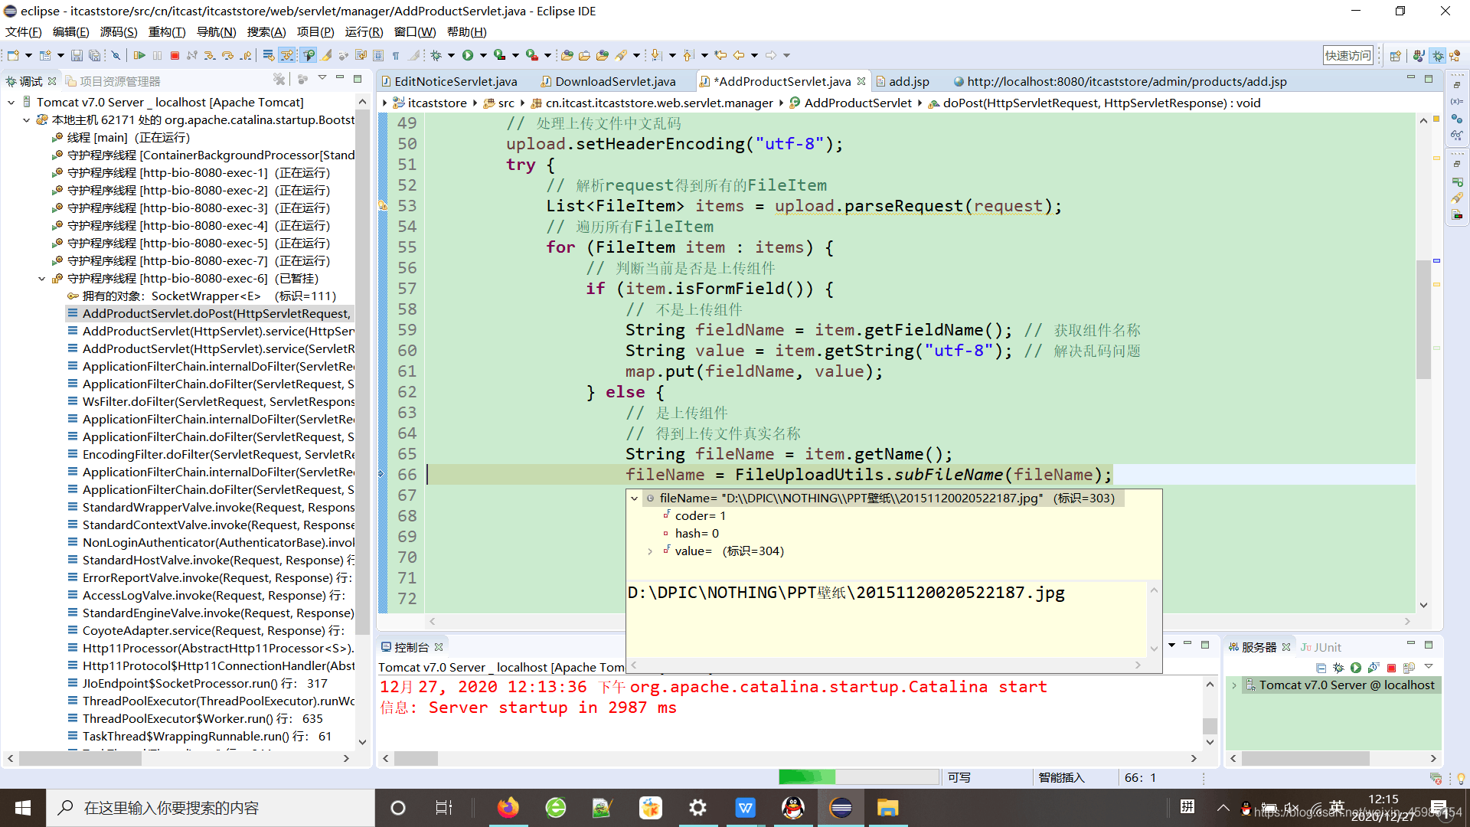Stop the server with the red square in the Servers panel
Screen dimensions: 1470x827
pos(1391,668)
